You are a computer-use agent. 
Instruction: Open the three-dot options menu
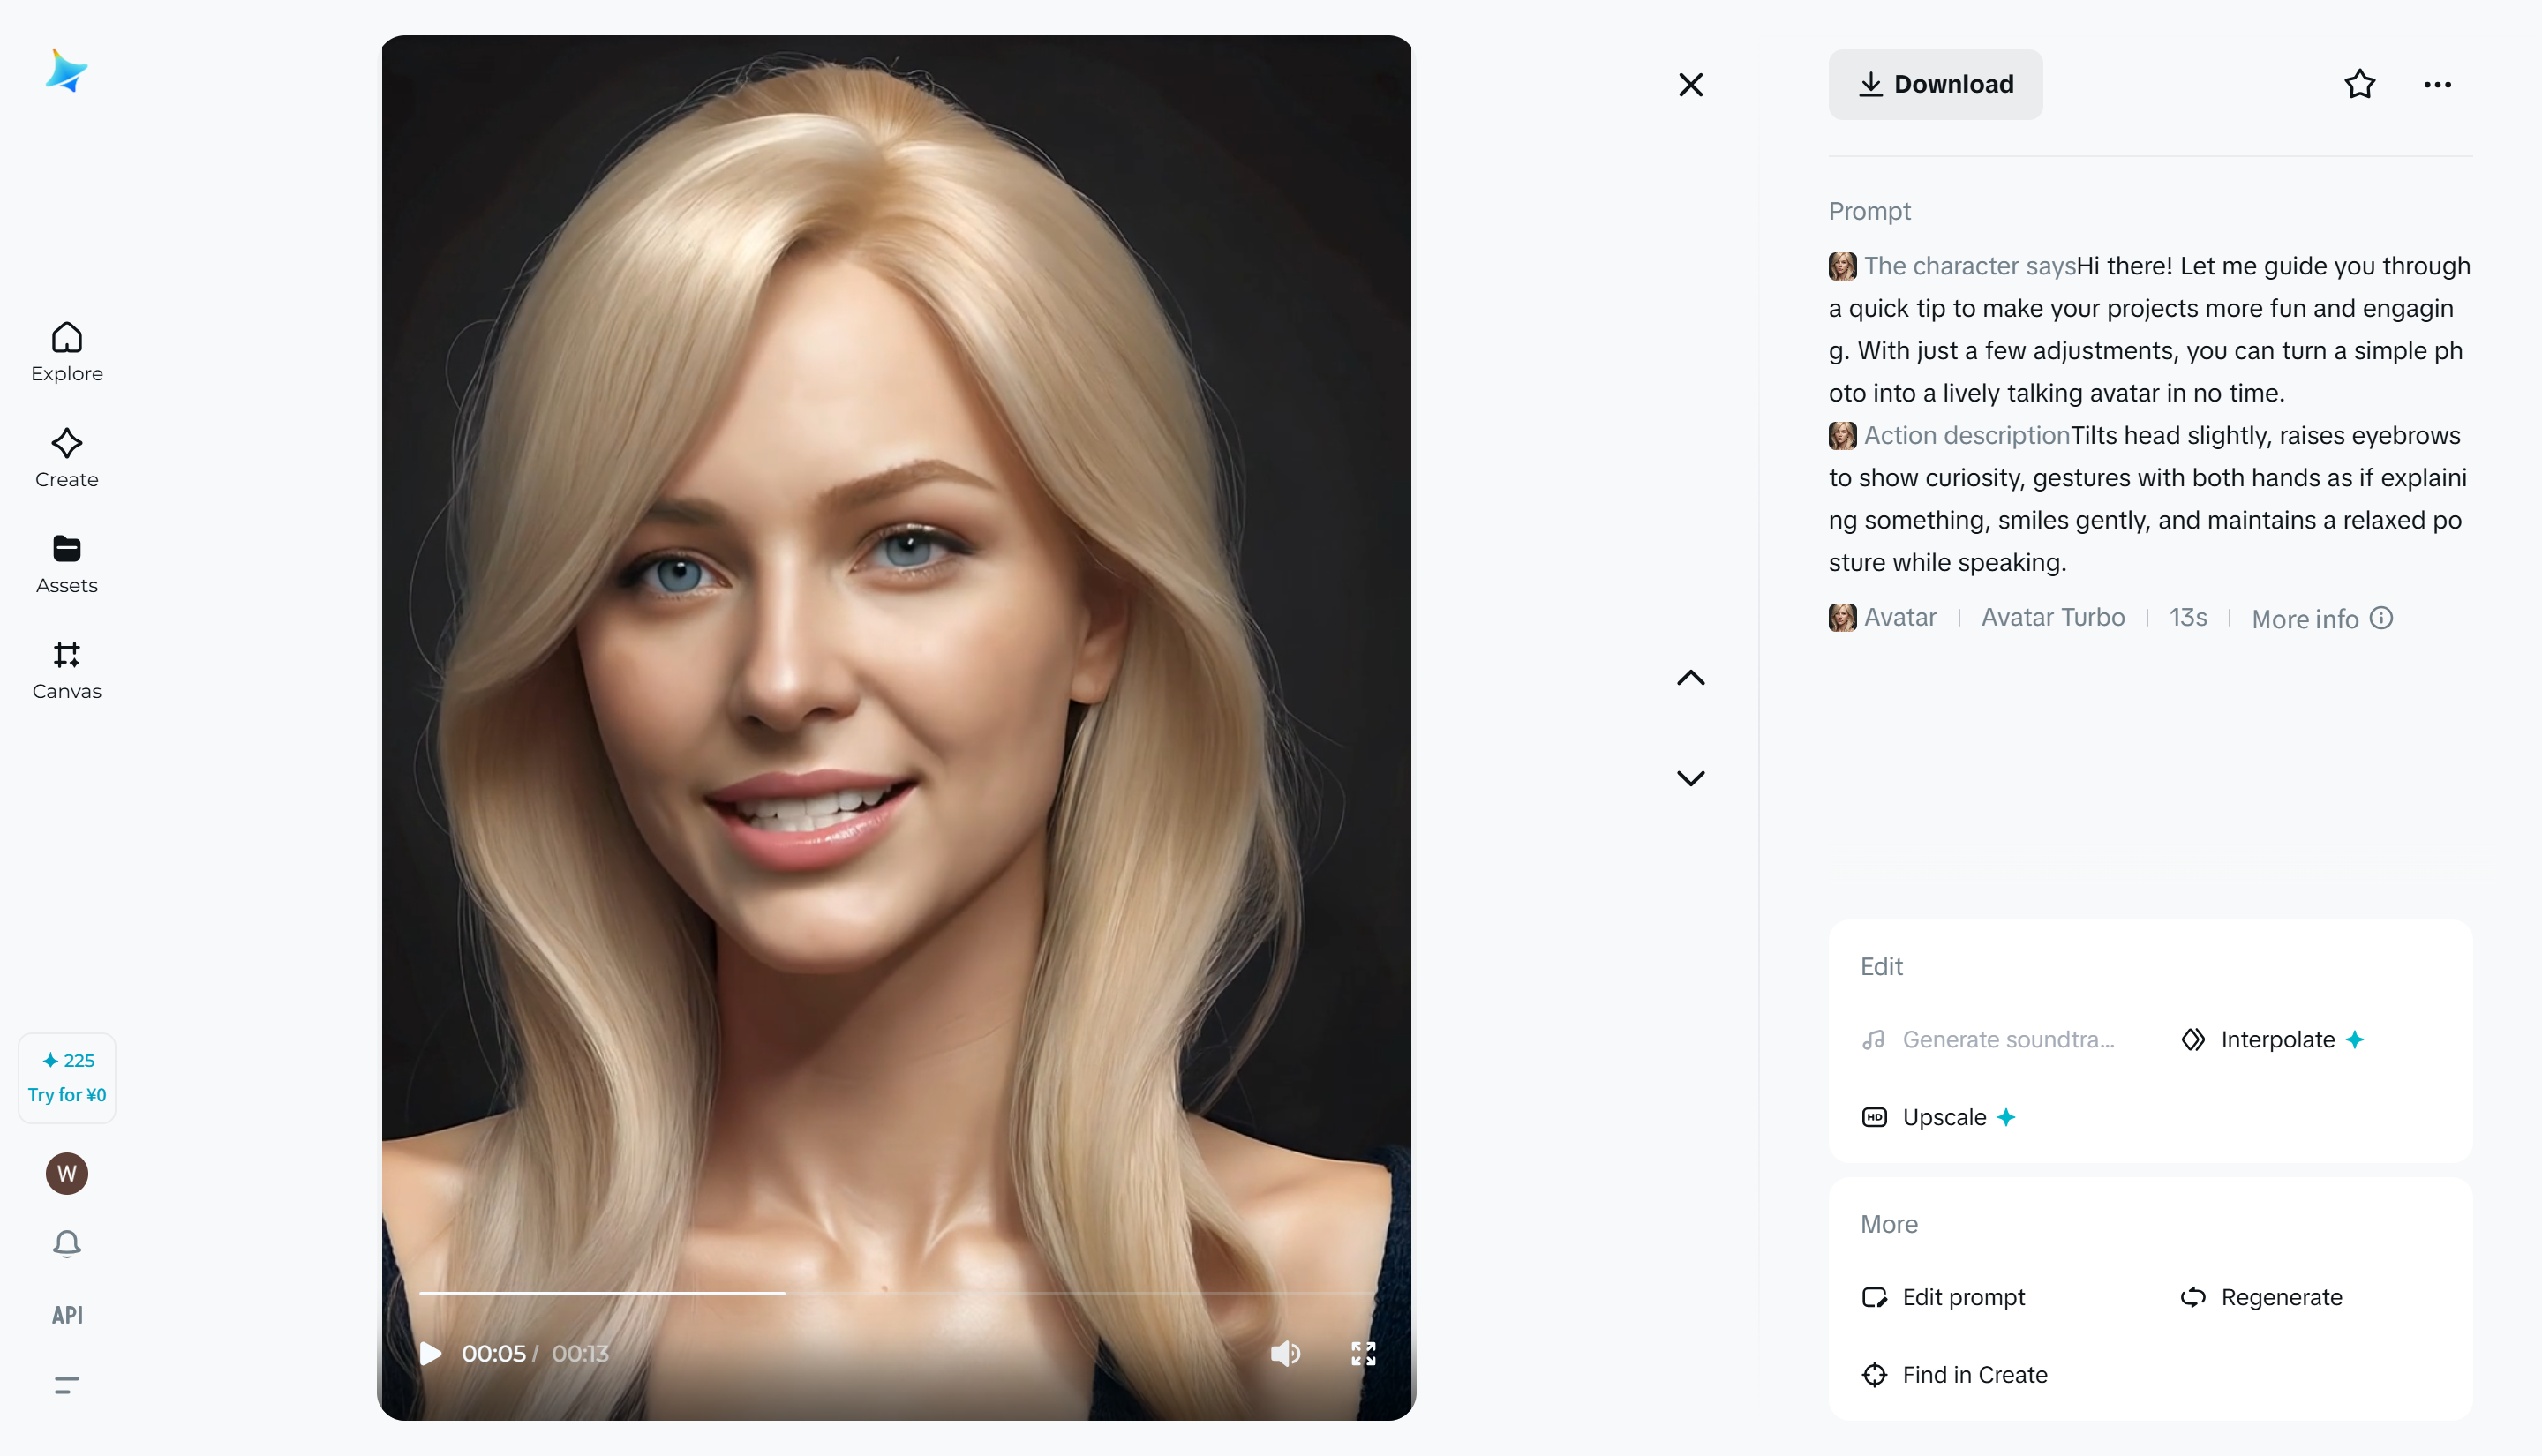coord(2437,84)
